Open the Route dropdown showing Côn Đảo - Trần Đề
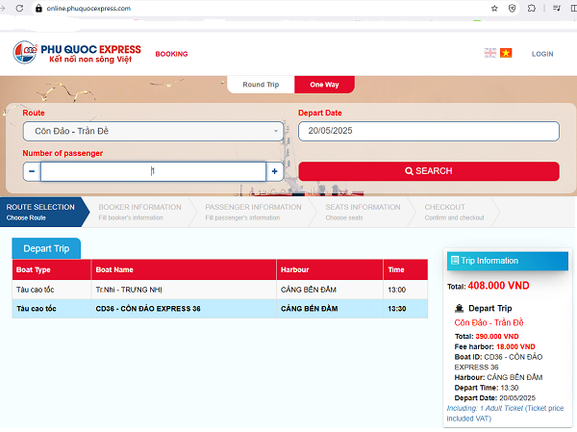The width and height of the screenshot is (577, 432). pos(153,131)
